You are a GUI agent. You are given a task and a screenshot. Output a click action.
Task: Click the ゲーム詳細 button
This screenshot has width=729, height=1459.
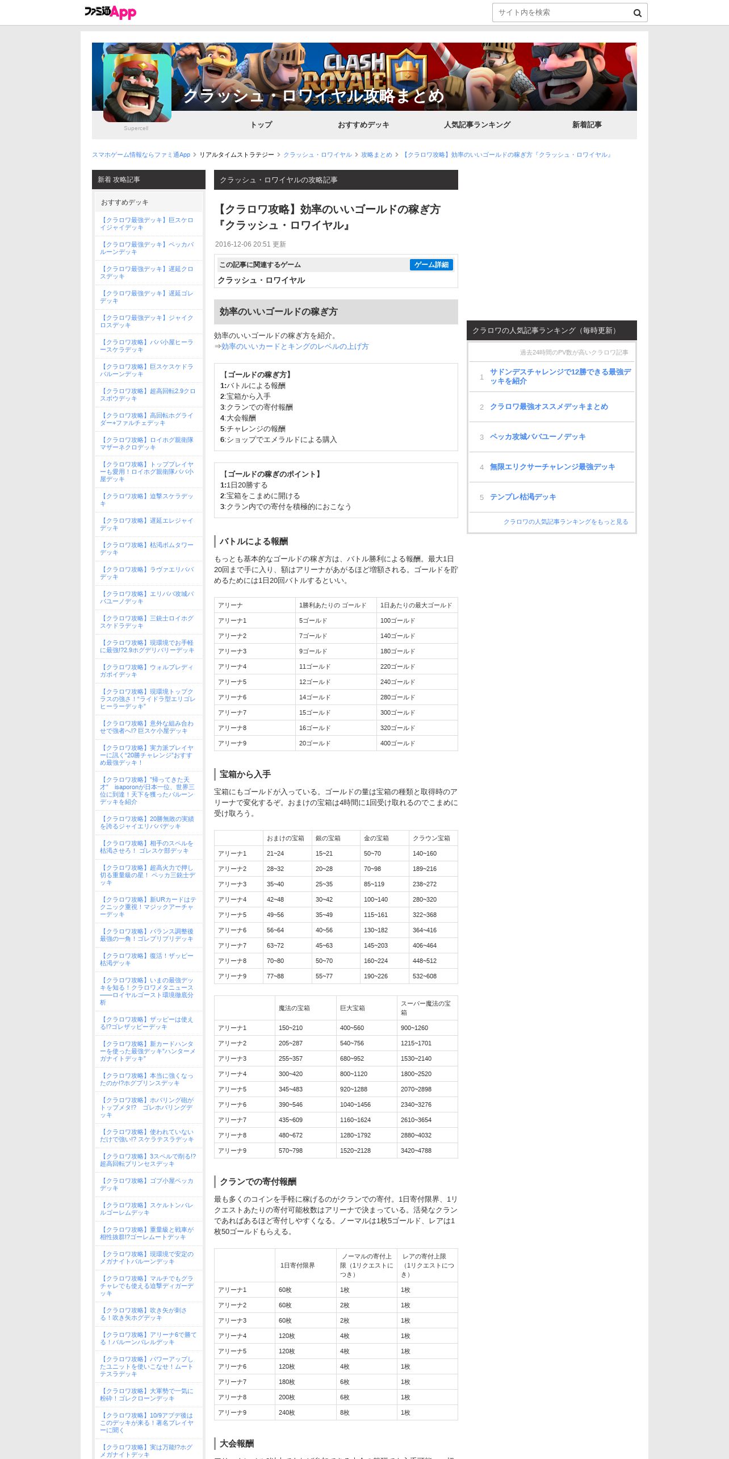[x=431, y=265]
